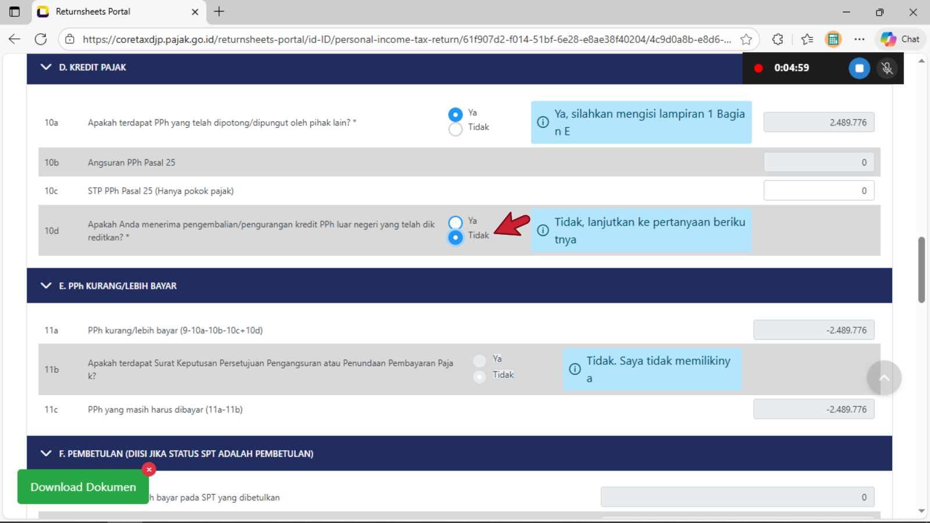Collapse the D. KREDIT PAJAK section

pyautogui.click(x=46, y=67)
